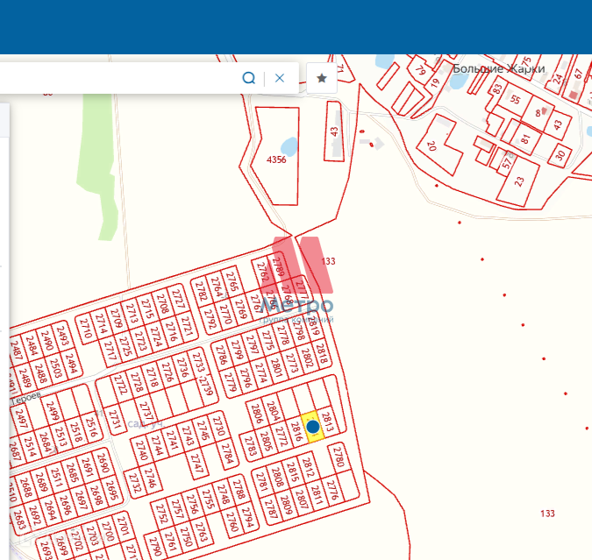592x560 pixels.
Task: Pick parcel 2808 on the map
Action: 277,478
